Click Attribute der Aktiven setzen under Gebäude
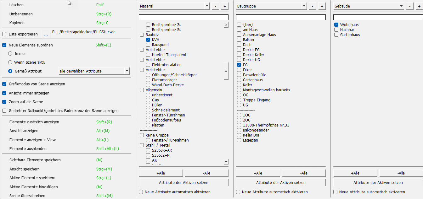The image size is (423, 199). [378, 182]
